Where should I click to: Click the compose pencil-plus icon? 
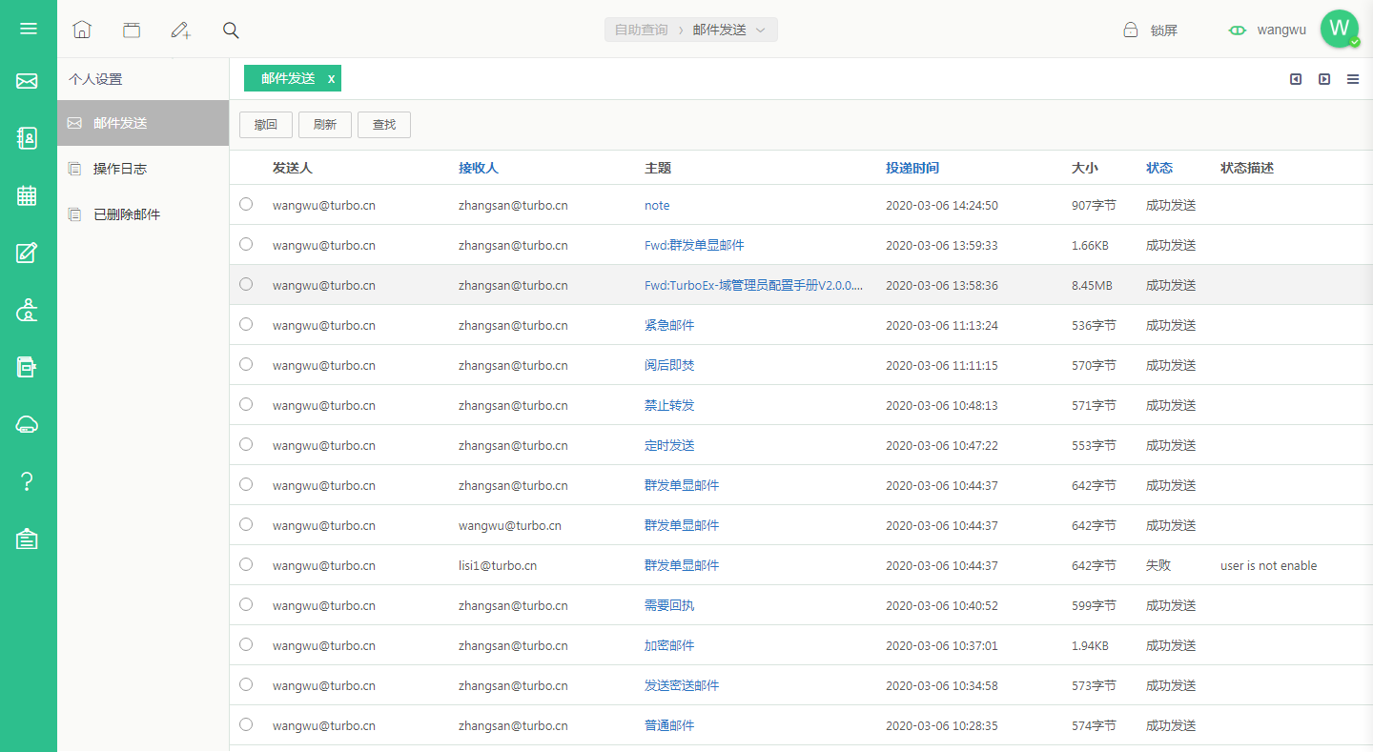click(180, 30)
